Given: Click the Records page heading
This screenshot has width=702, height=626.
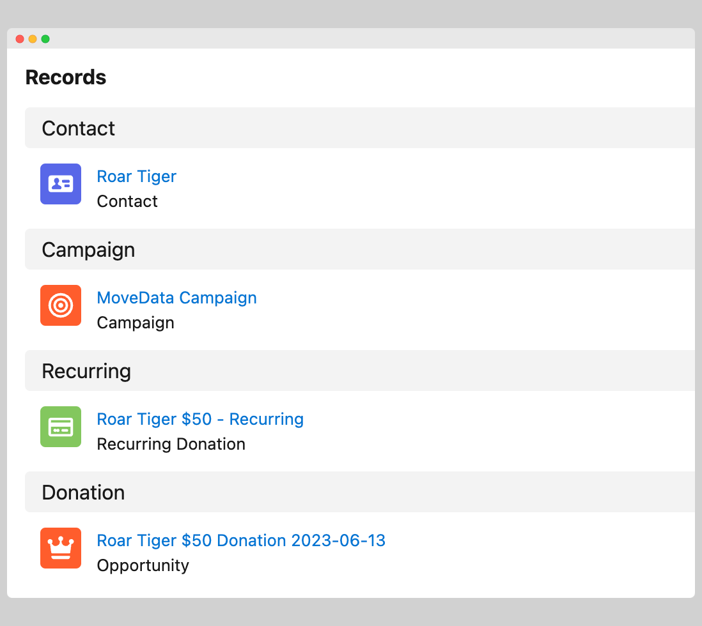Looking at the screenshot, I should coord(66,77).
